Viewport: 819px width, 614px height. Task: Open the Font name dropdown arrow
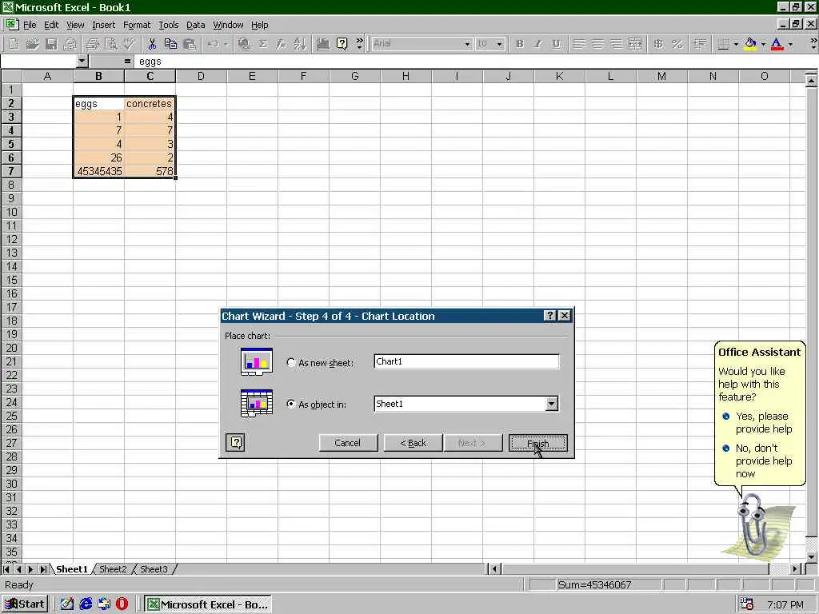467,45
